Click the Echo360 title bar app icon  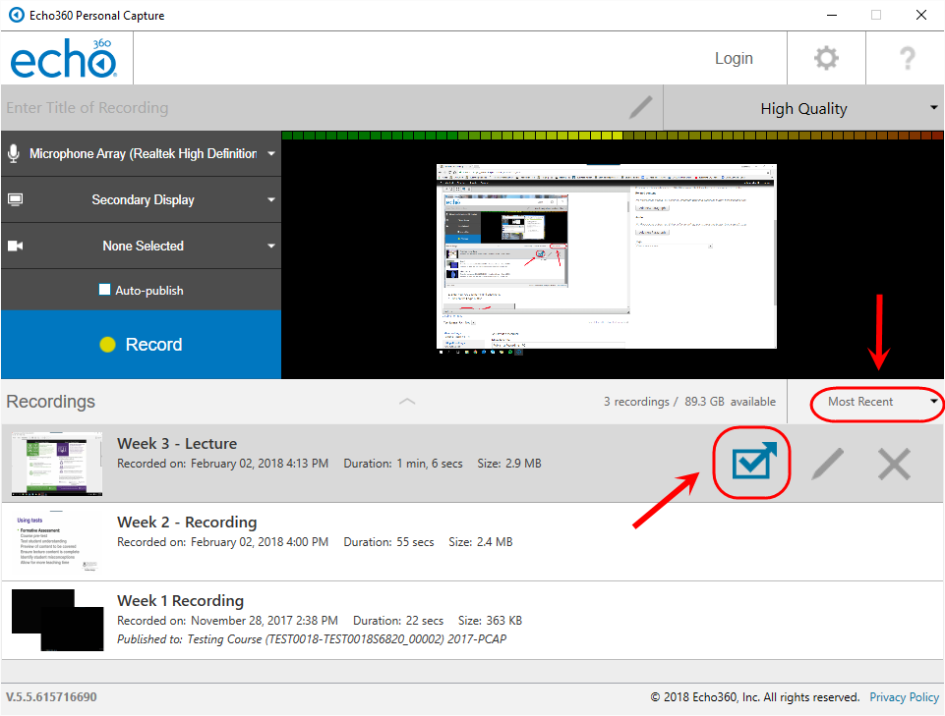click(17, 15)
